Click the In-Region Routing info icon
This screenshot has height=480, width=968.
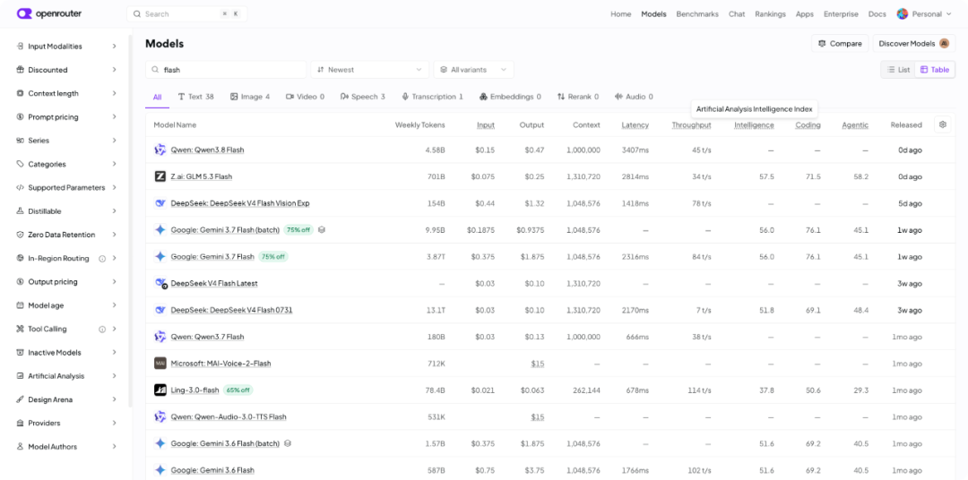102,259
